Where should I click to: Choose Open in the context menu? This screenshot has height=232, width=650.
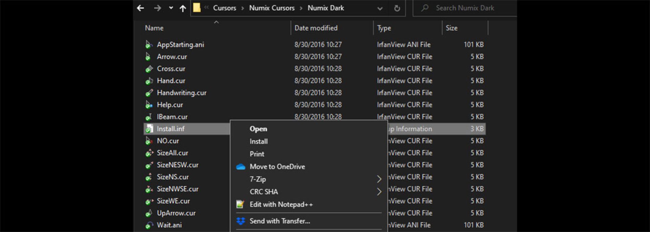click(x=258, y=129)
